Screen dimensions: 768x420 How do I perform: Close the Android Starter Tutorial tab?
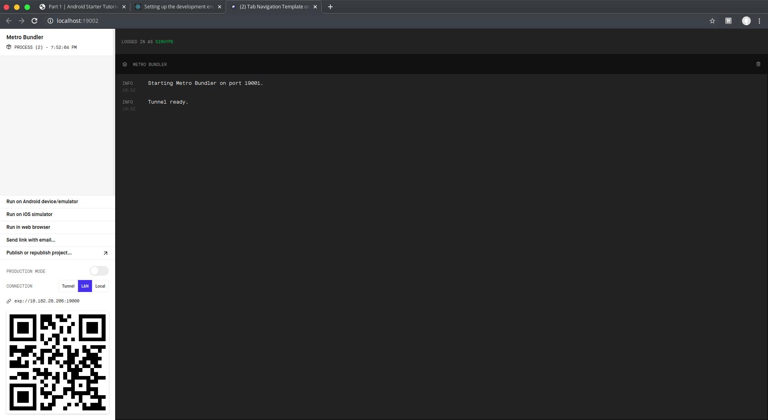[124, 7]
